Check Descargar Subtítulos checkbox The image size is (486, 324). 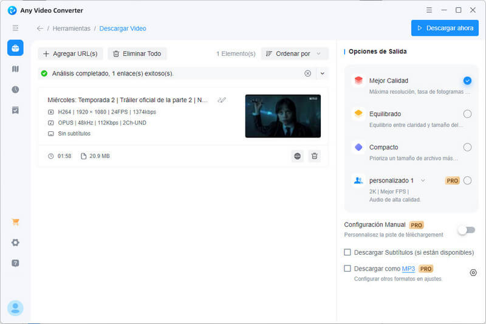pos(347,252)
